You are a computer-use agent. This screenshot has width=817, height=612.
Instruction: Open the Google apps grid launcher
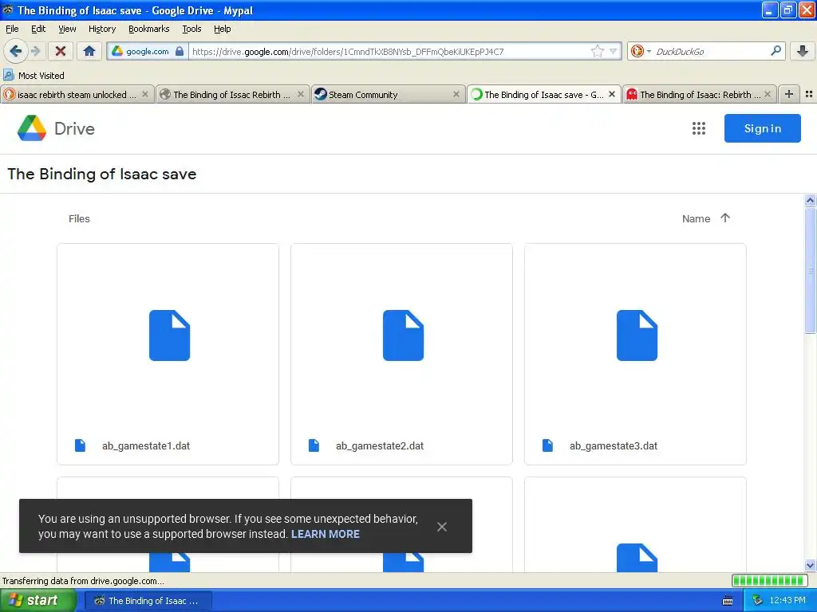coord(698,128)
